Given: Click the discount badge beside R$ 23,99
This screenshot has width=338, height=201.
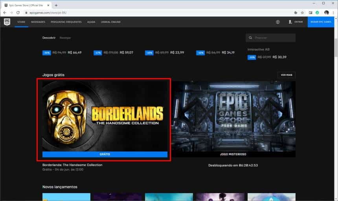Looking at the screenshot, I should click(x=149, y=53).
